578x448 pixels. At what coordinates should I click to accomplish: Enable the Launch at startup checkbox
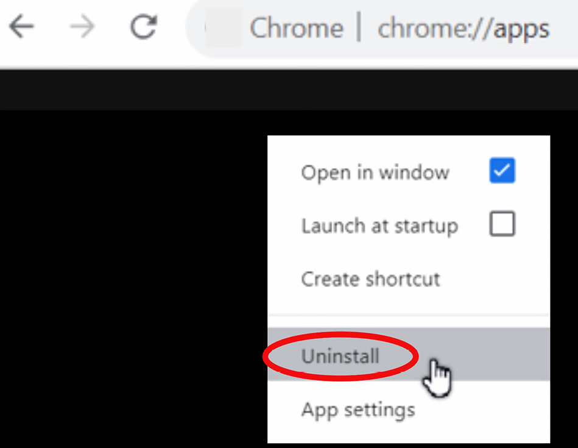[x=502, y=224]
